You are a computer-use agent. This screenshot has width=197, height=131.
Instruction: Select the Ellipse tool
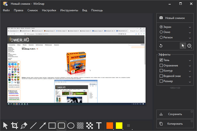71,125
